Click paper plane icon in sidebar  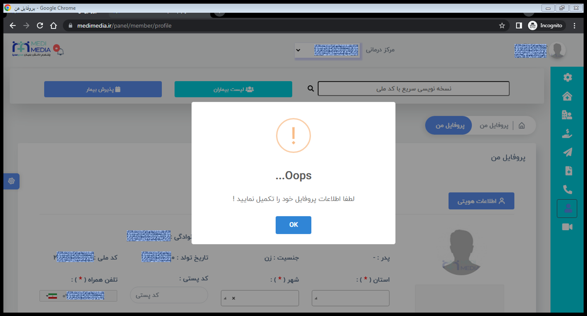pyautogui.click(x=567, y=152)
